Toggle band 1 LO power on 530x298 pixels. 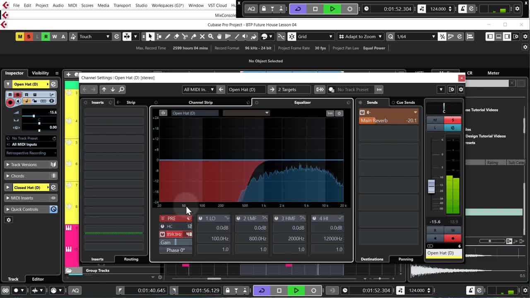[x=201, y=219]
